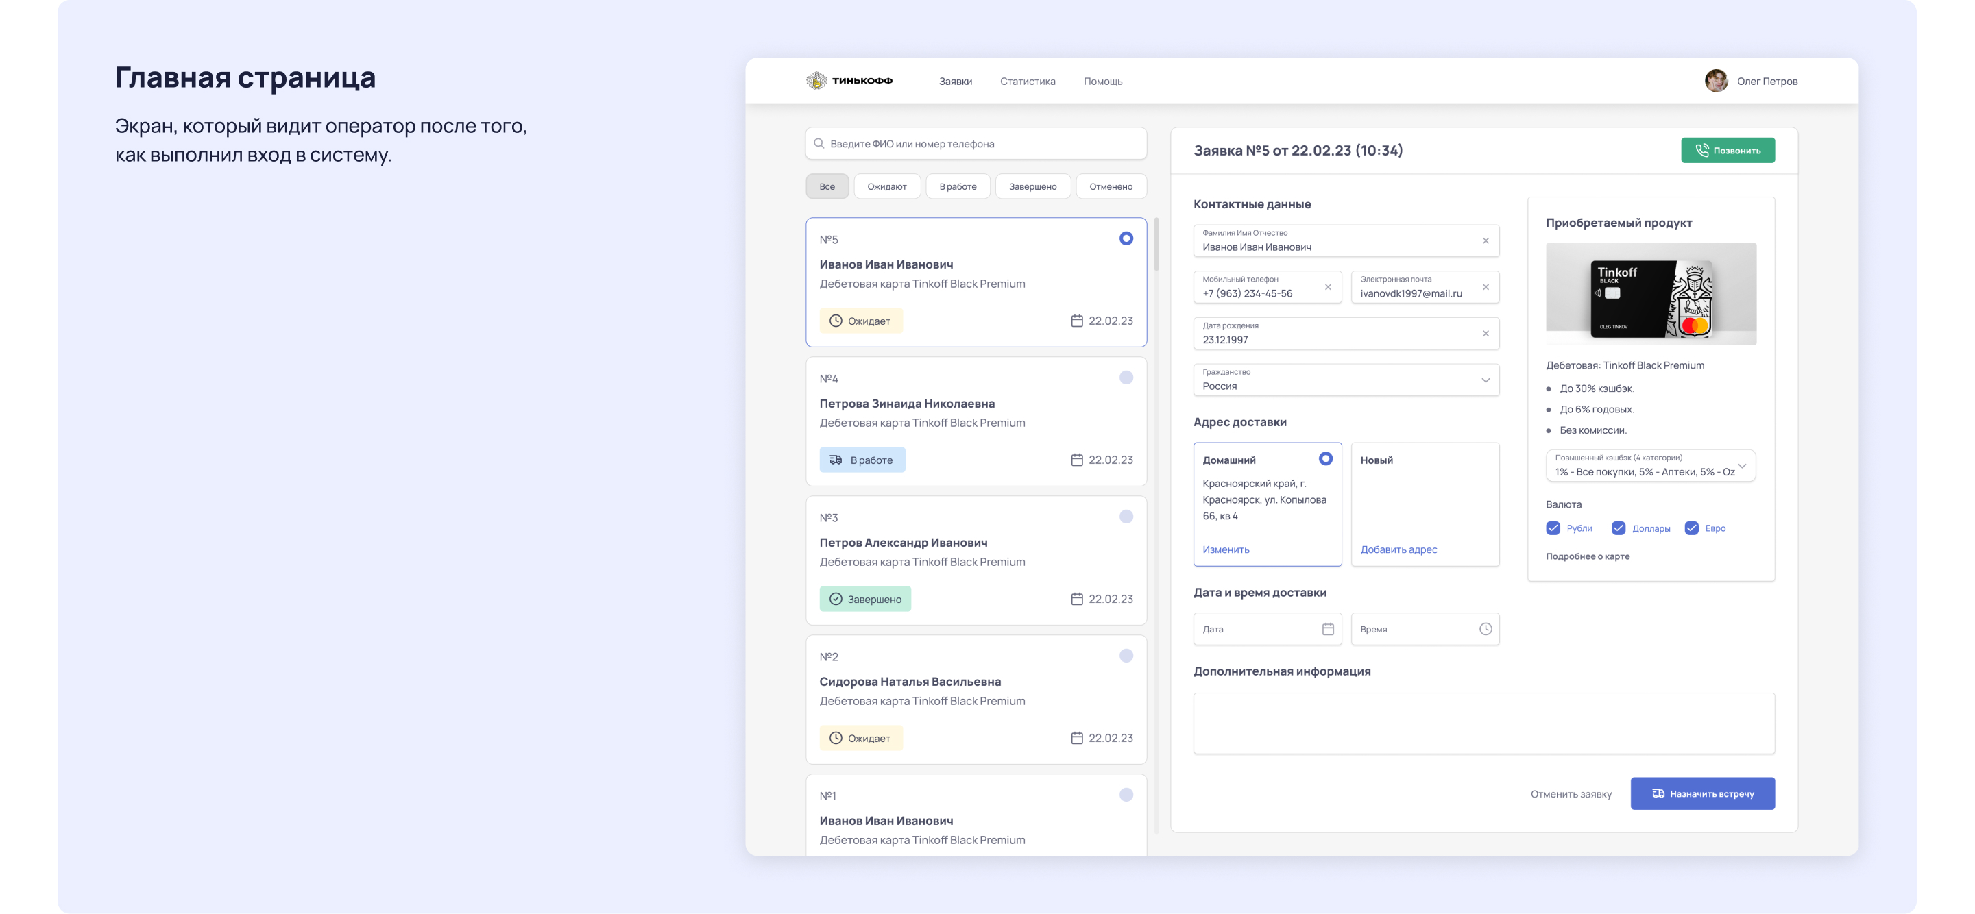The image size is (1975, 914).
Task: Expand the Гражданство dropdown
Action: pyautogui.click(x=1485, y=380)
